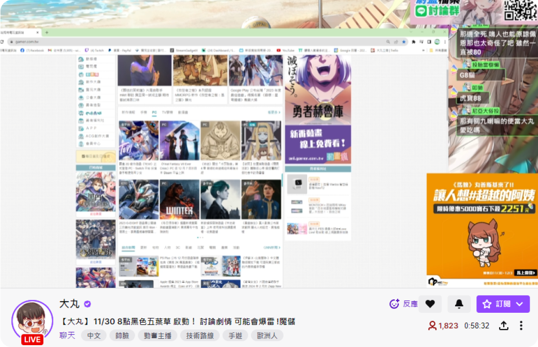The image size is (538, 347).
Task: Open the TEVI article thumbnail
Action: (139, 141)
